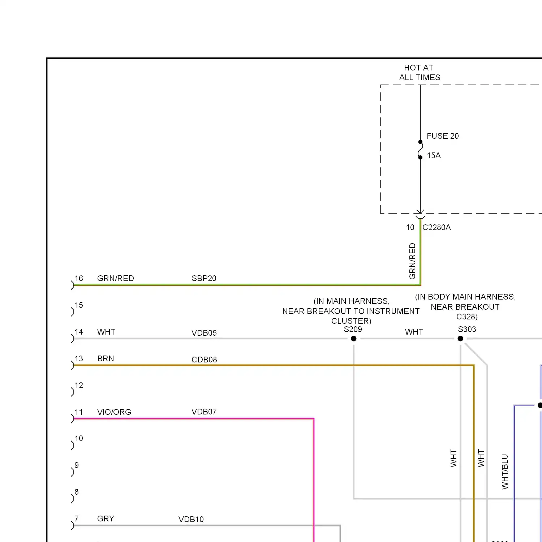The image size is (542, 542).
Task: Click circuit code SBP20
Action: (x=204, y=278)
